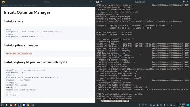Expand hidden system tray icons arrow
Image resolution: width=190 pixels, height=107 pixels.
click(x=174, y=105)
